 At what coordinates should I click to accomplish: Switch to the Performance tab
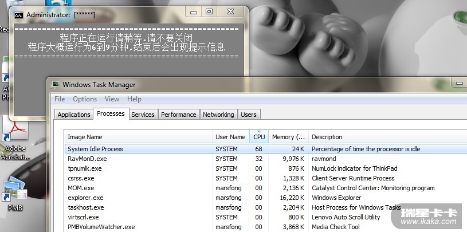178,115
